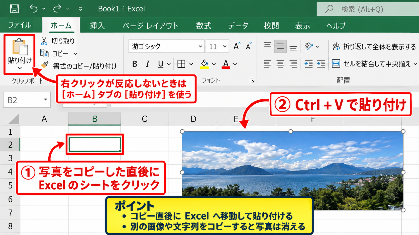The image size is (419, 235).
Task: Apply the yellow fill color bucket
Action: click(x=204, y=64)
